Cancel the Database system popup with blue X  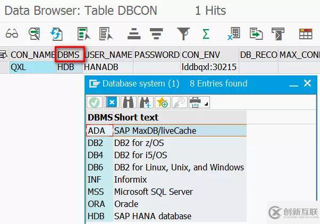click(112, 102)
